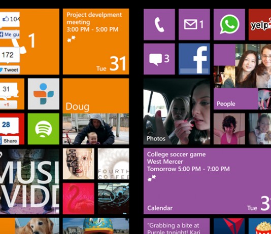Click the Share button below 28
This screenshot has width=271, height=234.
[10, 141]
